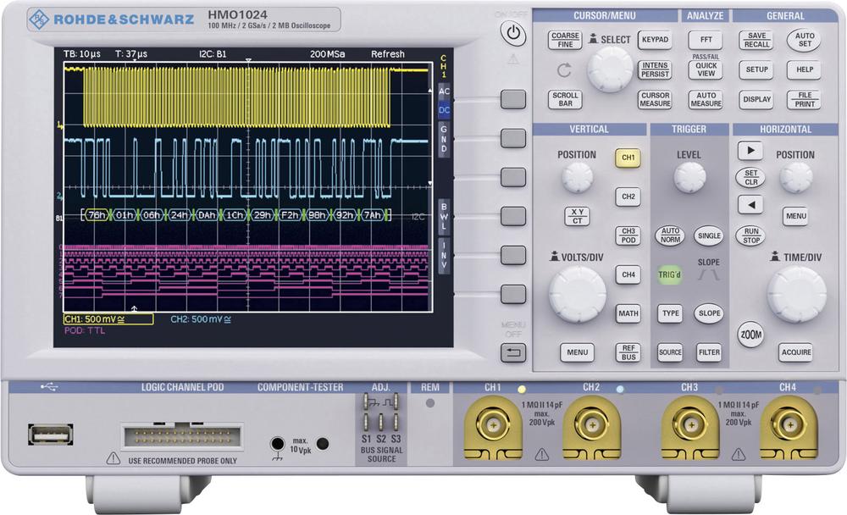Tap the ACQUIRE button

point(795,352)
